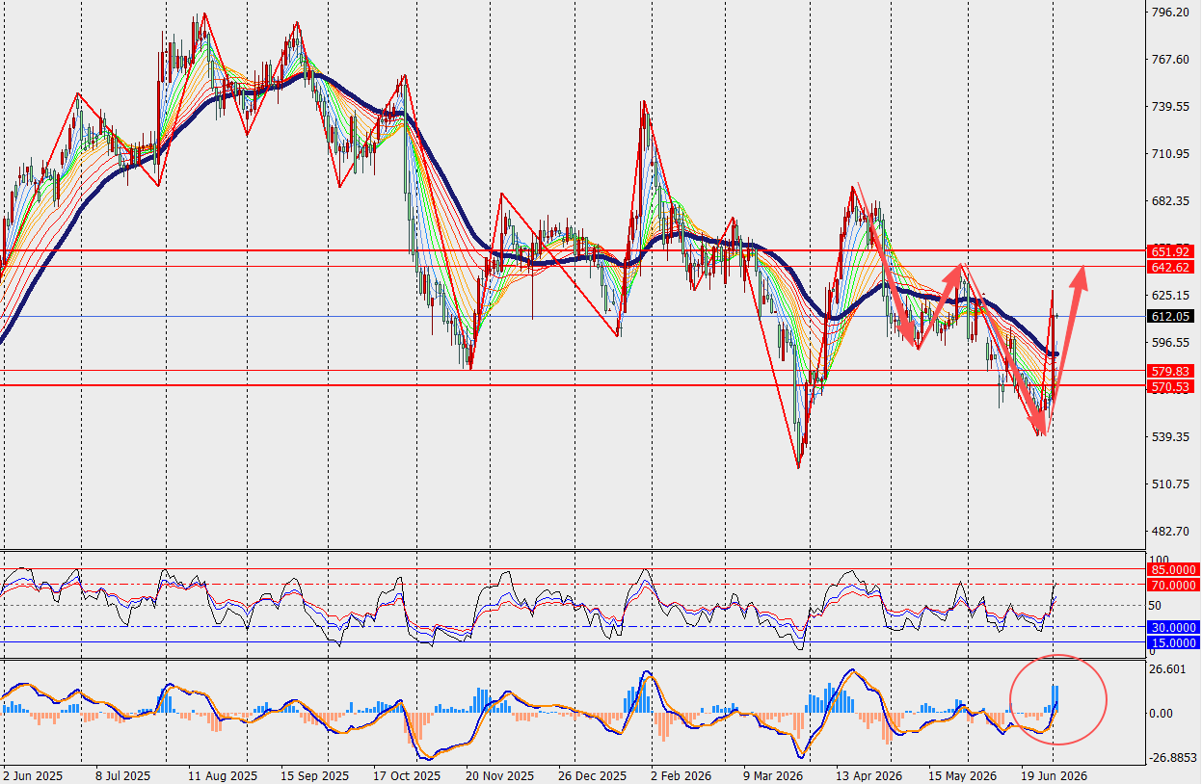This screenshot has width=1202, height=784.
Task: Select the 642.62 resistance level label
Action: click(1171, 267)
